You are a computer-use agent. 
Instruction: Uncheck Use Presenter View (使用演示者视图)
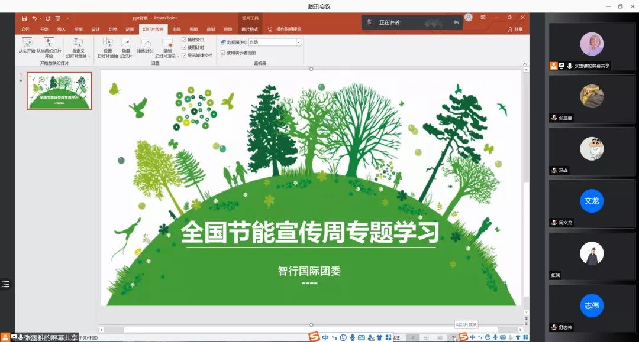pos(223,53)
